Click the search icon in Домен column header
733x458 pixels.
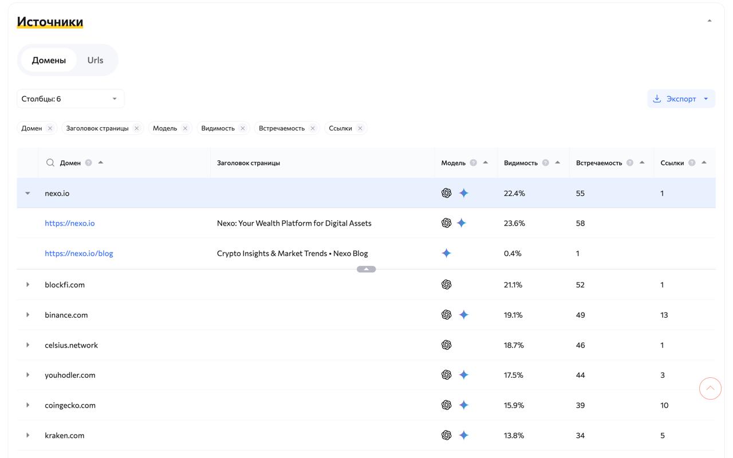(50, 163)
